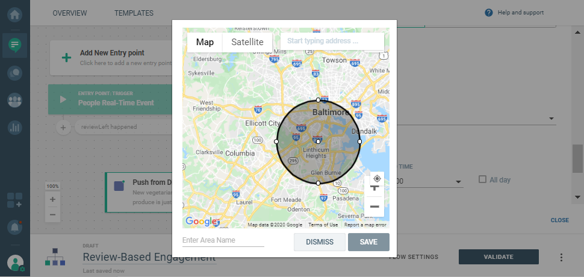Open the notifications bell icon

click(x=15, y=227)
